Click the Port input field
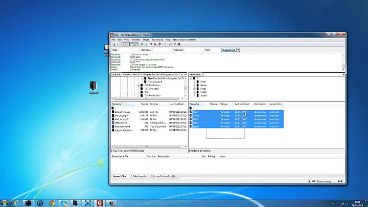Image resolution: width=368 pixels, height=207 pixels. coord(216,50)
